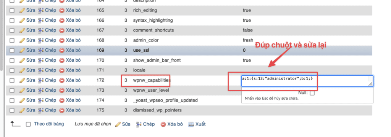Select the wpnw_user_level cell
The width and height of the screenshot is (391, 137).
[x=151, y=90]
